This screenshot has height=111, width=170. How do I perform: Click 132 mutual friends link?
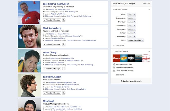click(x=52, y=65)
